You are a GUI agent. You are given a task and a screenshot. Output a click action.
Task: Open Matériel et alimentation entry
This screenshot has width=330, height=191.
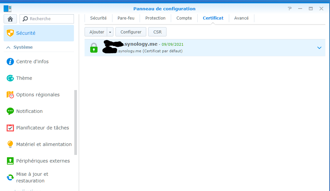[x=39, y=144]
